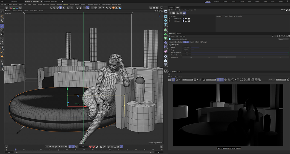The height and width of the screenshot is (154, 290).
Task: Open the Redshift menu in main menu bar
Action: pyautogui.click(x=83, y=4)
